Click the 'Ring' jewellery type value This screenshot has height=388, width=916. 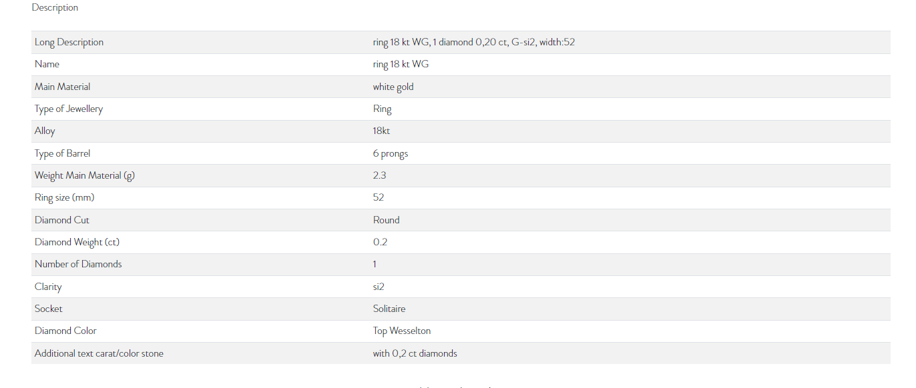click(x=382, y=109)
